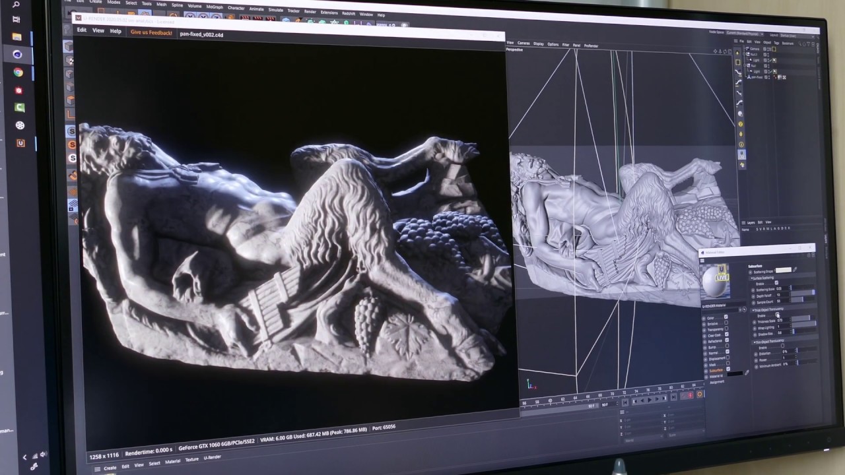Adjust the Shadow Bias slider

click(803, 331)
